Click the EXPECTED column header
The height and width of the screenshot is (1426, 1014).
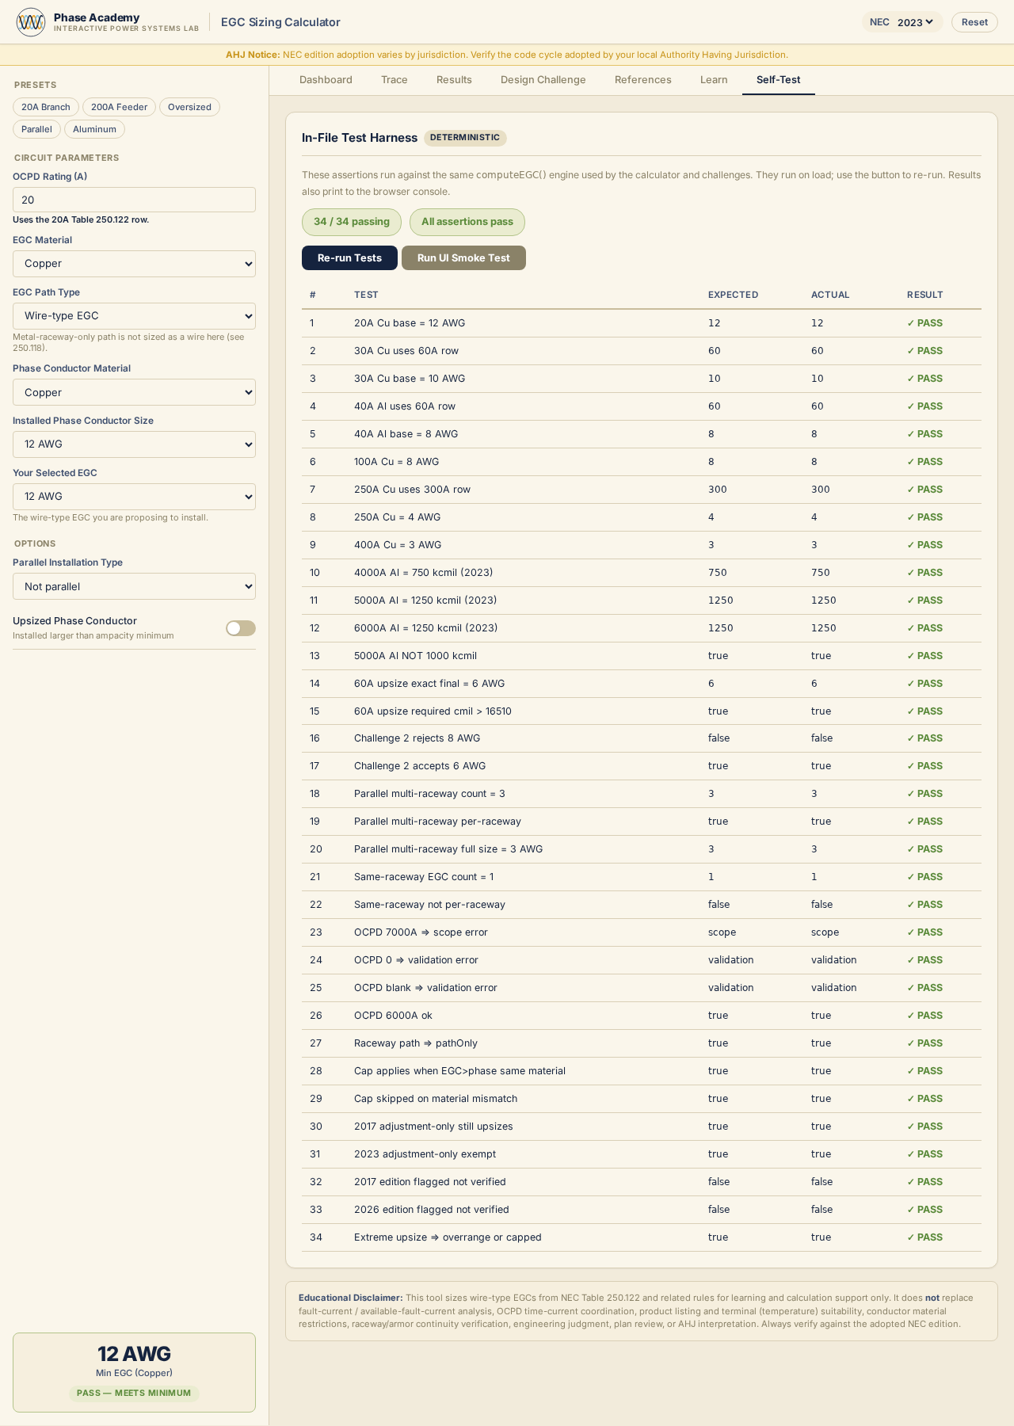tap(733, 295)
